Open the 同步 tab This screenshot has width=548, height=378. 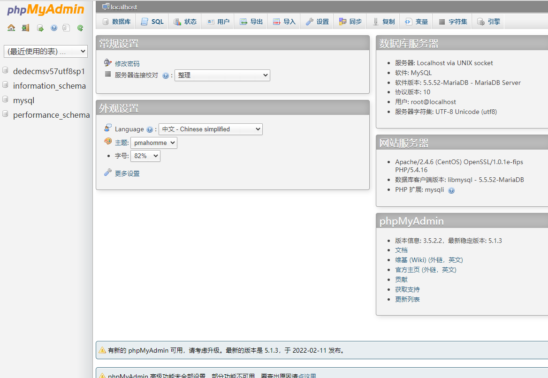pyautogui.click(x=350, y=22)
